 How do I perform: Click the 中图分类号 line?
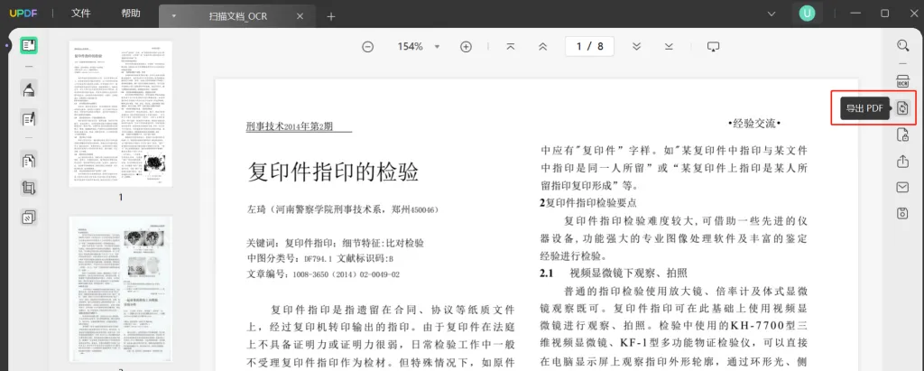coord(320,259)
